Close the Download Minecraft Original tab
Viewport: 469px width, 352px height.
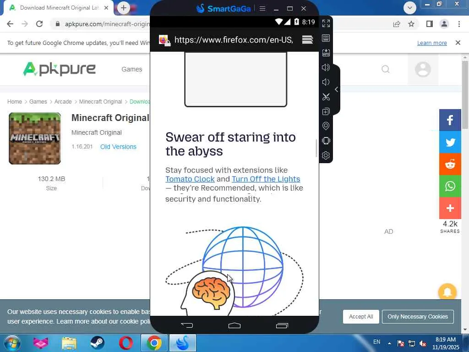coord(106,8)
